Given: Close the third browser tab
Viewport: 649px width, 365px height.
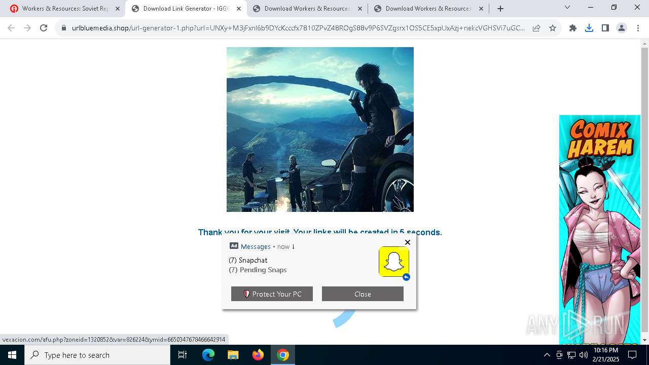Looking at the screenshot, I should click(360, 9).
